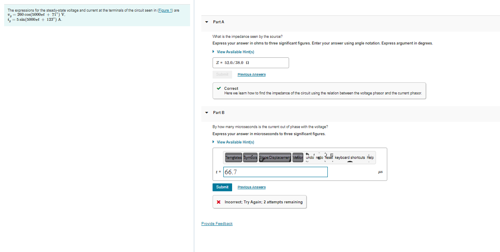This screenshot has width=500, height=252.
Task: Open Previous Answers under Part B
Action: (251, 187)
